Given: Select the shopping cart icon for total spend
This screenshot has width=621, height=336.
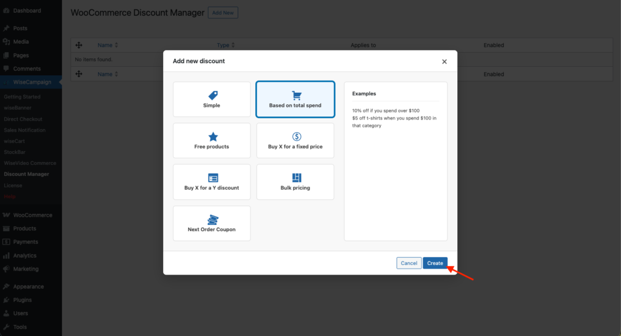Looking at the screenshot, I should coord(297,95).
